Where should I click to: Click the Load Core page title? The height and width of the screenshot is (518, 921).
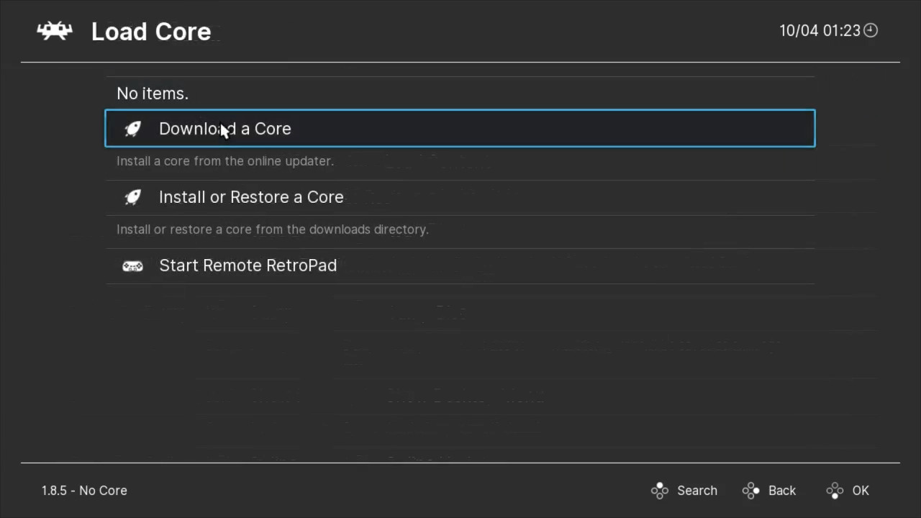151,32
